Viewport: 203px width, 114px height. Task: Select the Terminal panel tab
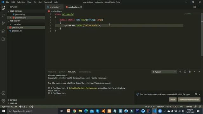point(72,72)
